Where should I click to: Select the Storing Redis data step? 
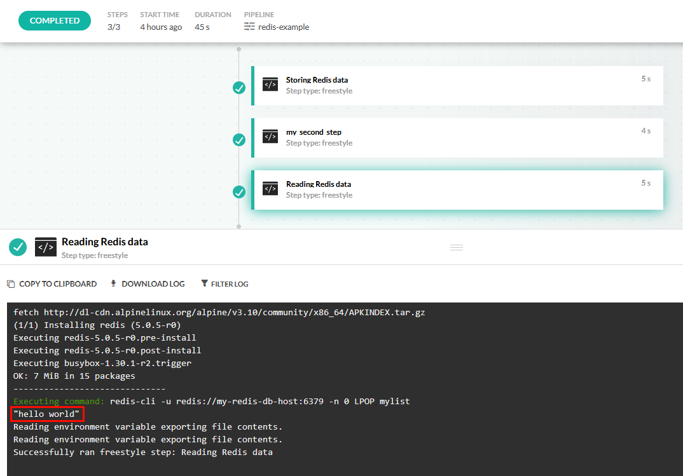pyautogui.click(x=458, y=85)
